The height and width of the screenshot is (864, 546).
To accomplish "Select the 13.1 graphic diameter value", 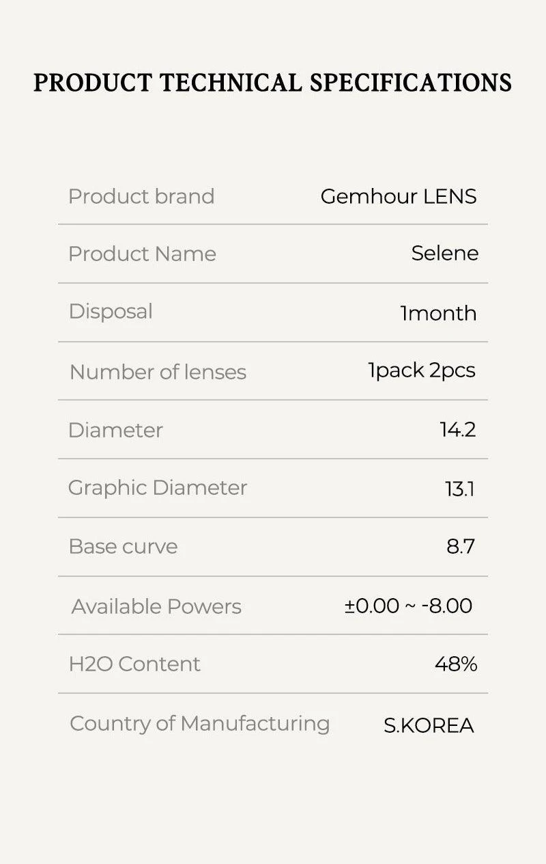I will 460,489.
